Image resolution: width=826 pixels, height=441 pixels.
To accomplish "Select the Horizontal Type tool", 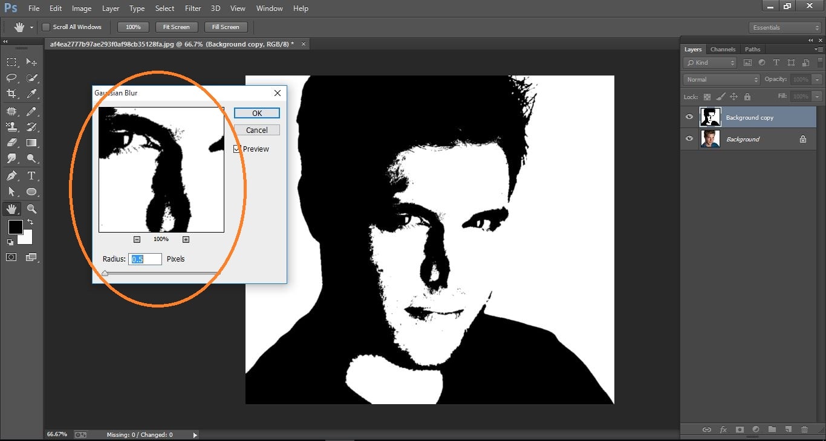I will point(31,176).
